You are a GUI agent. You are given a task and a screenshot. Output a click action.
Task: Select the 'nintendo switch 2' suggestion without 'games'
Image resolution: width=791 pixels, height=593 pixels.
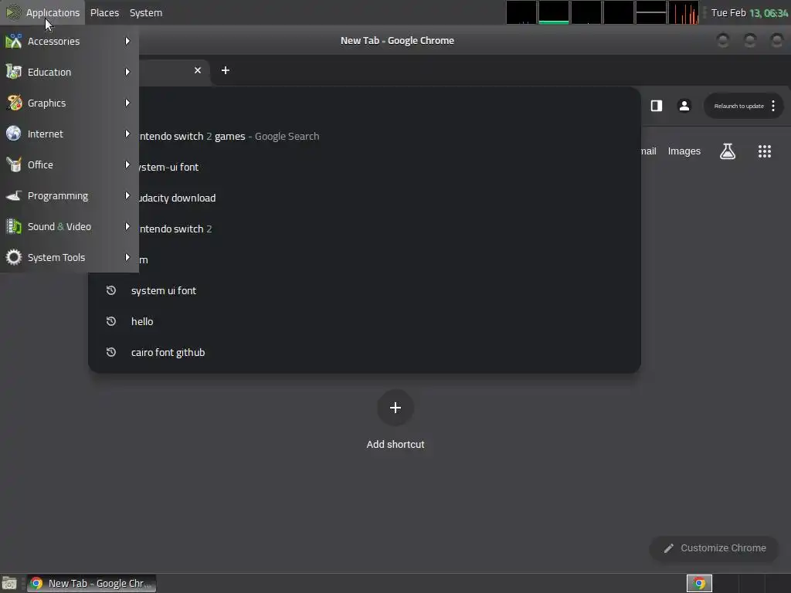point(365,229)
